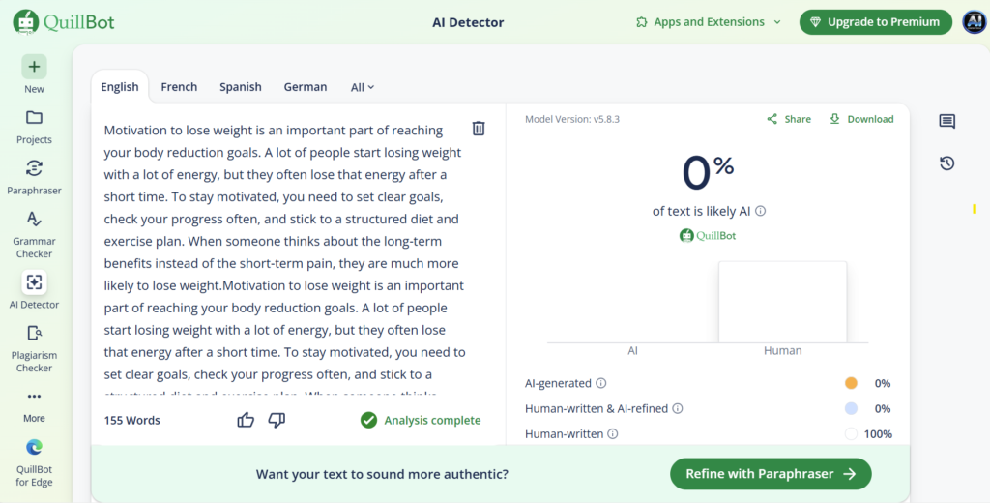Switch to the Spanish language tab
Viewport: 990px width, 503px height.
pos(241,87)
